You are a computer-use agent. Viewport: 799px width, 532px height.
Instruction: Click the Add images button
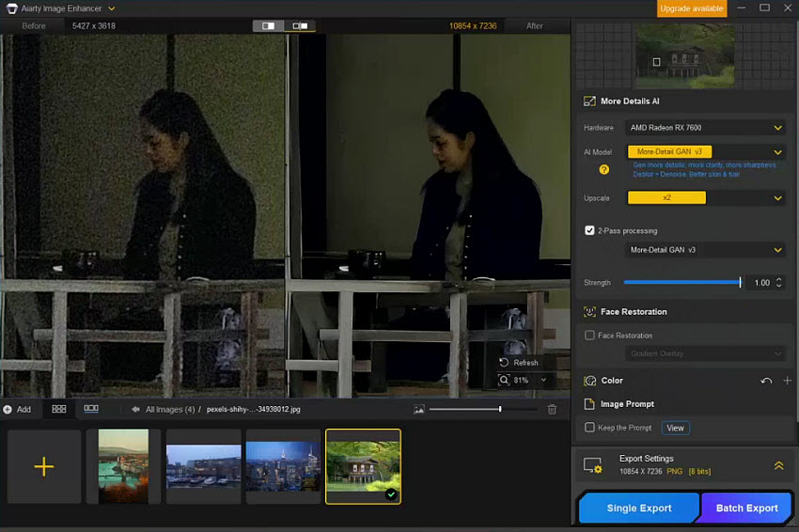(x=17, y=409)
